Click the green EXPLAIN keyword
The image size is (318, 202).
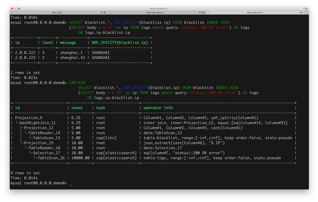77,83
